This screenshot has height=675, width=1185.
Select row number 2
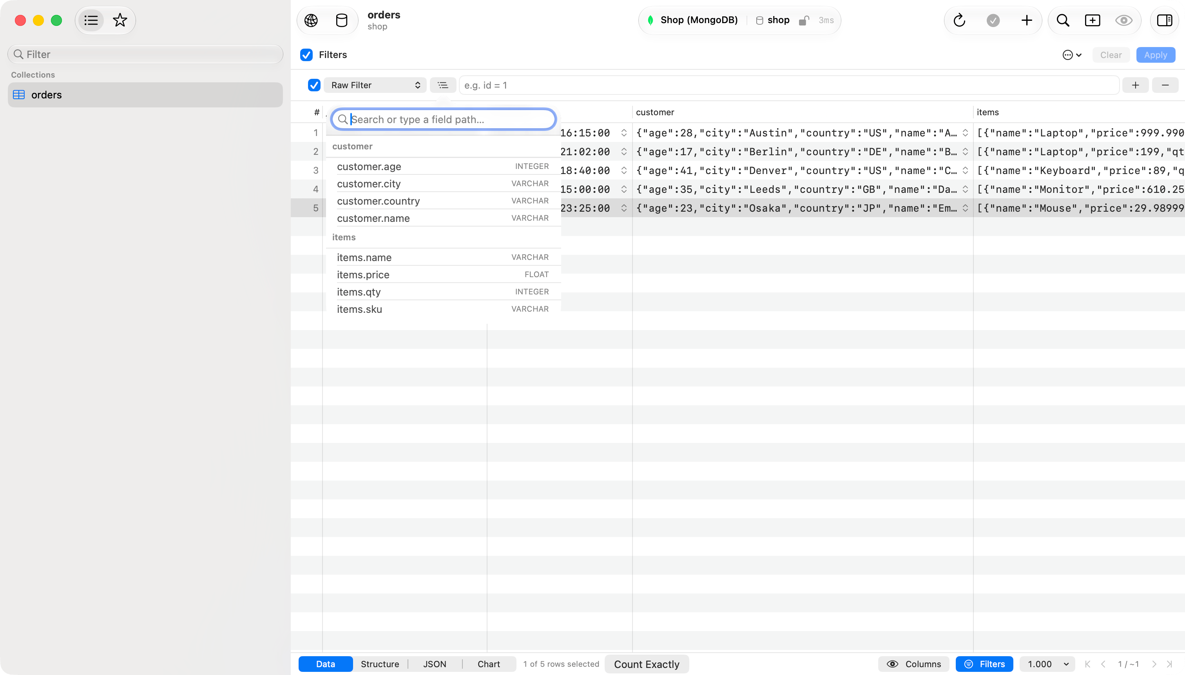pos(315,152)
